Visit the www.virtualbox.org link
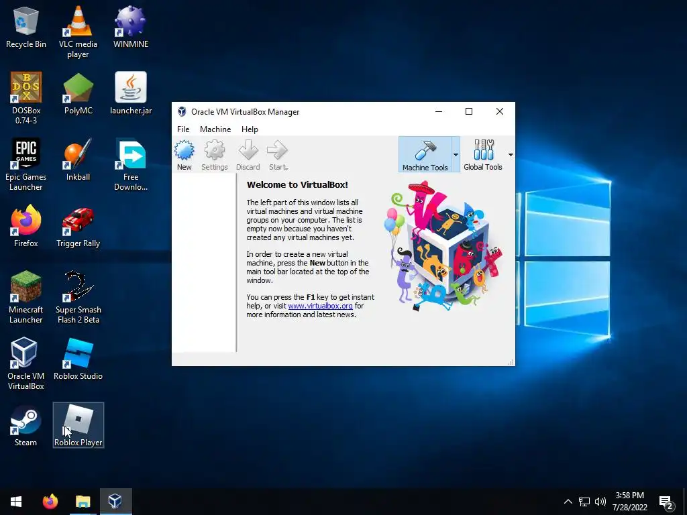Screen dimensions: 687x515 (320, 306)
